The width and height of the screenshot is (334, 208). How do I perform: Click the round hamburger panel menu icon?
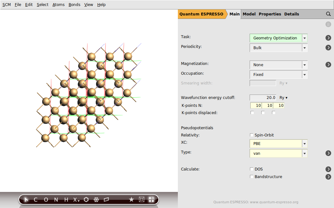tap(328, 24)
